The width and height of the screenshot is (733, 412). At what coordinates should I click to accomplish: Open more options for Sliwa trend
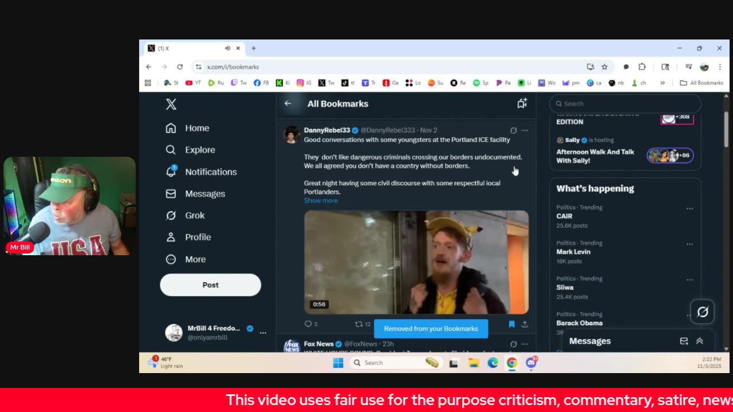coord(689,280)
